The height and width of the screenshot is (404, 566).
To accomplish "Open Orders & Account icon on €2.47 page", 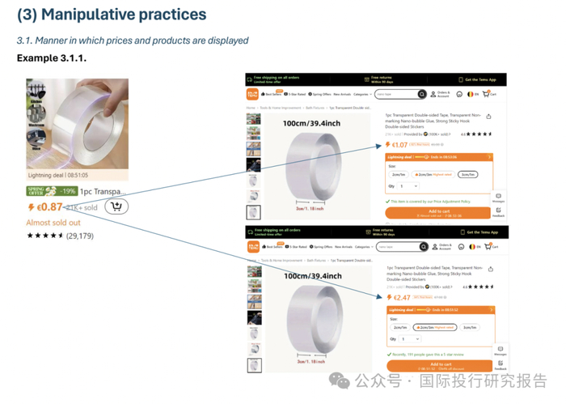I will [x=441, y=247].
